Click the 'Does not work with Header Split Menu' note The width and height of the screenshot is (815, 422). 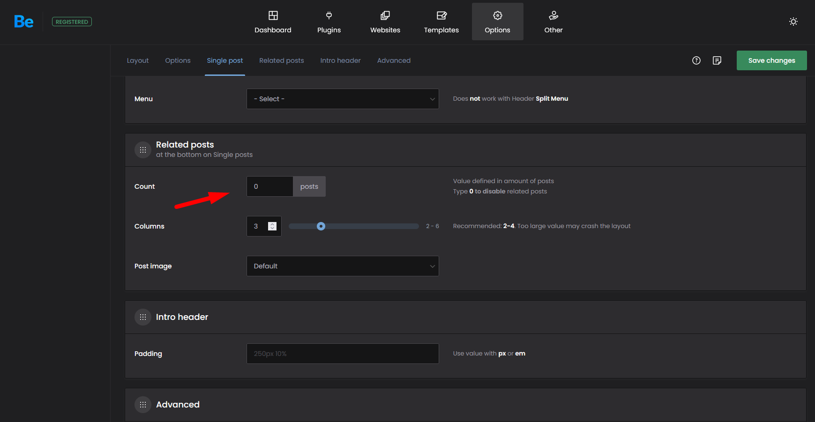[x=511, y=98]
